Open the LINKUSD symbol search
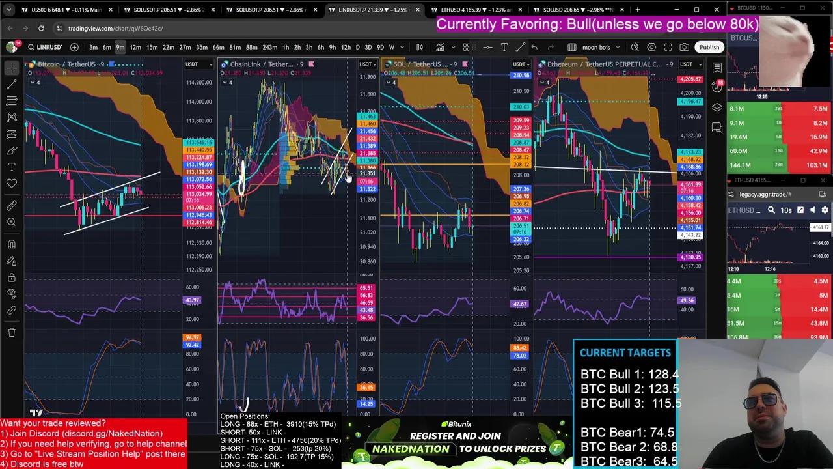This screenshot has width=833, height=469. (45, 47)
